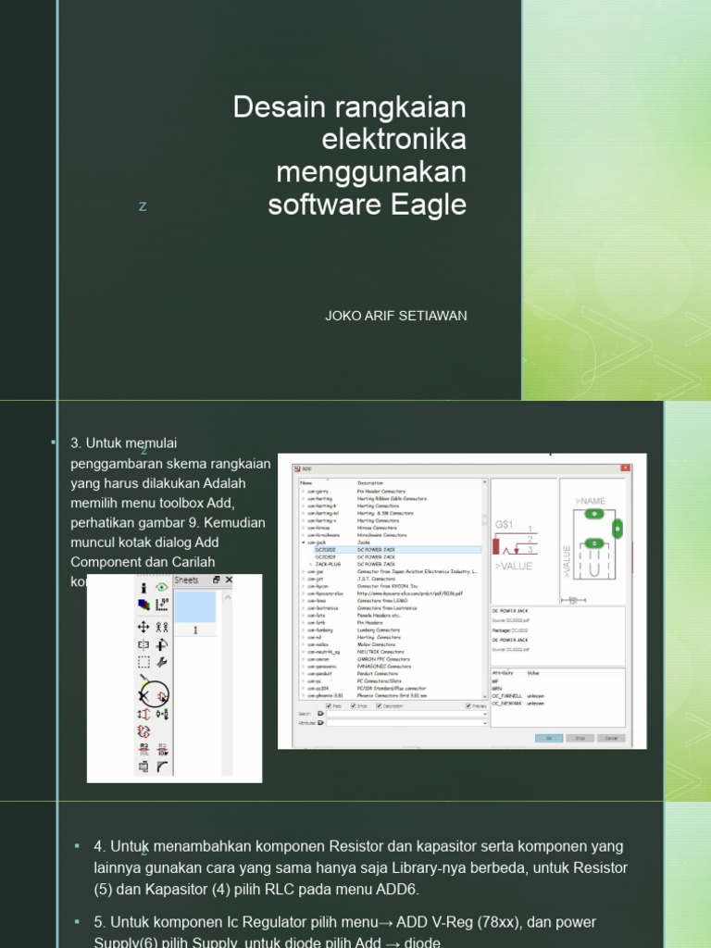711x948 pixels.
Task: Expand the con-harting library
Action: pos(304,499)
